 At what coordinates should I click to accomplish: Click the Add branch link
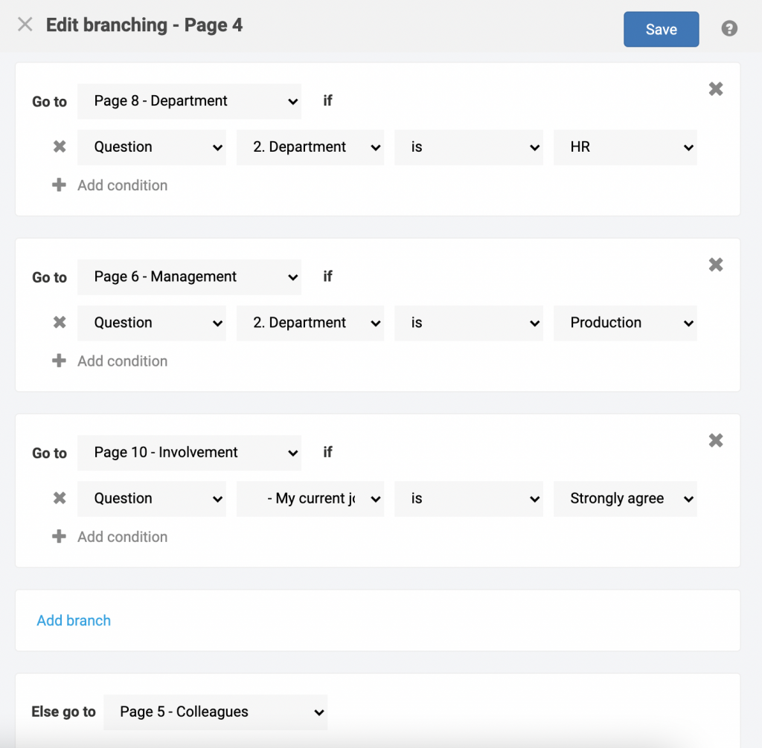pyautogui.click(x=74, y=620)
